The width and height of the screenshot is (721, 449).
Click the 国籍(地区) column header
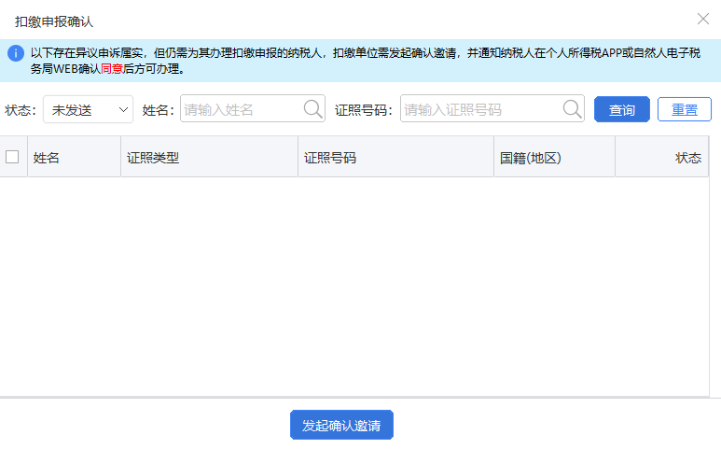pos(555,157)
